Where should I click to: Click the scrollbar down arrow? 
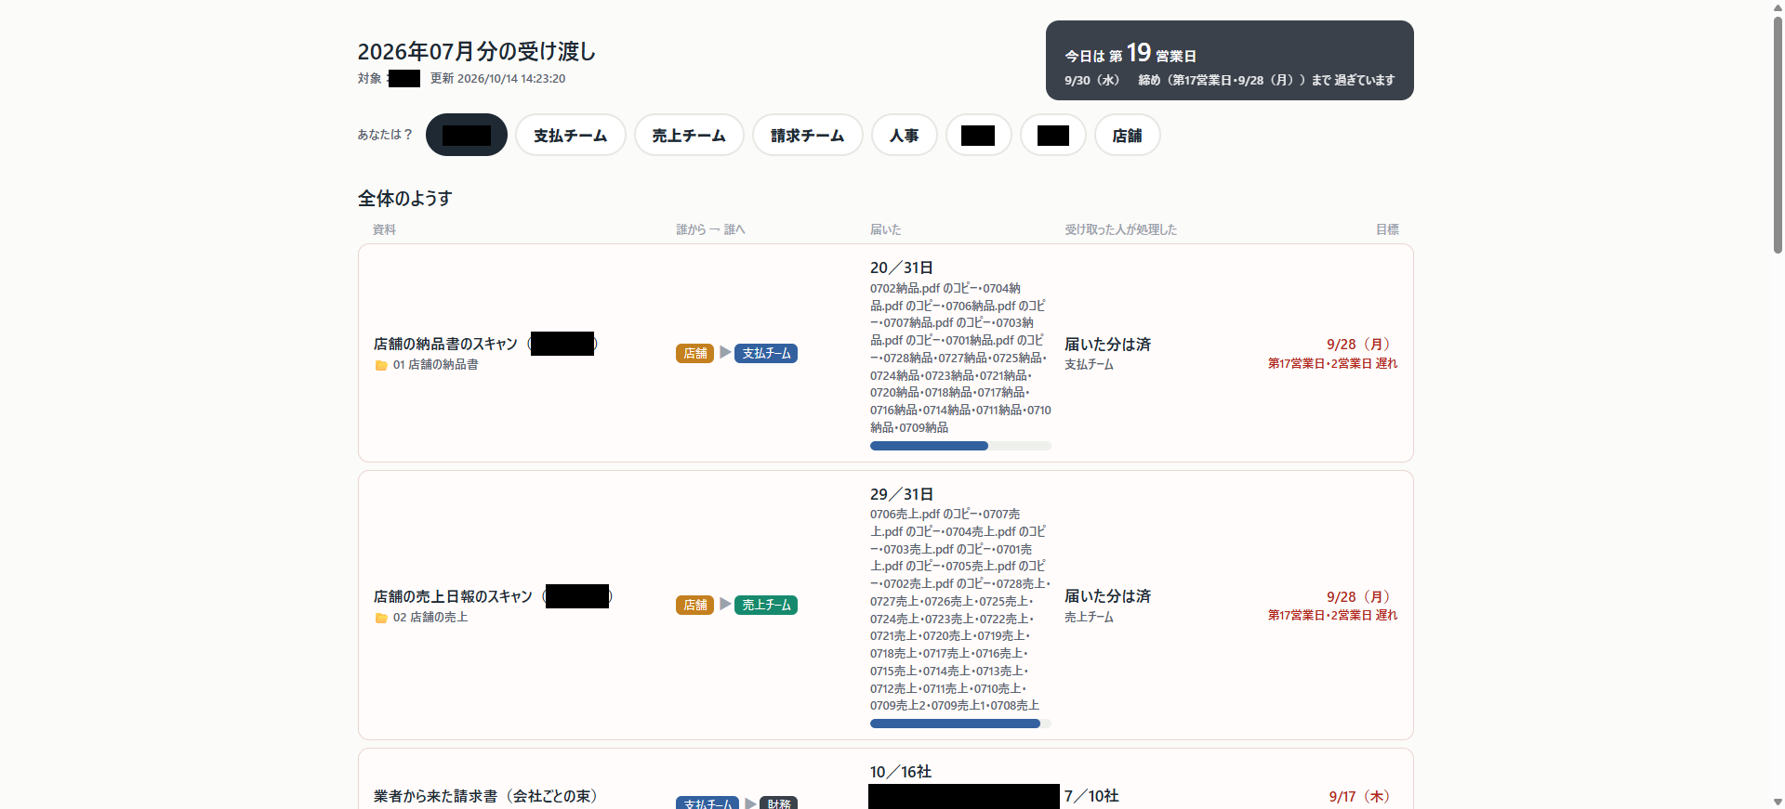pyautogui.click(x=1778, y=802)
